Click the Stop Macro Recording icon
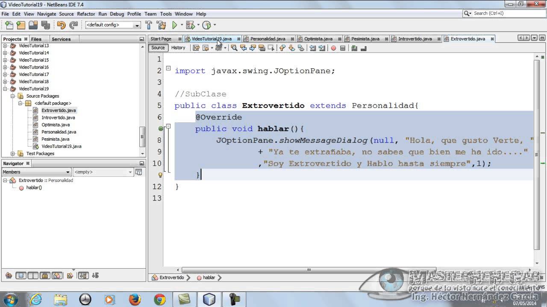547x307 pixels. [x=342, y=48]
